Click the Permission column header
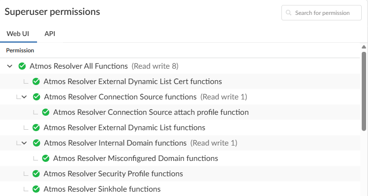 (20, 50)
